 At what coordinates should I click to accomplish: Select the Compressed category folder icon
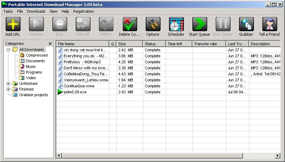(22, 55)
